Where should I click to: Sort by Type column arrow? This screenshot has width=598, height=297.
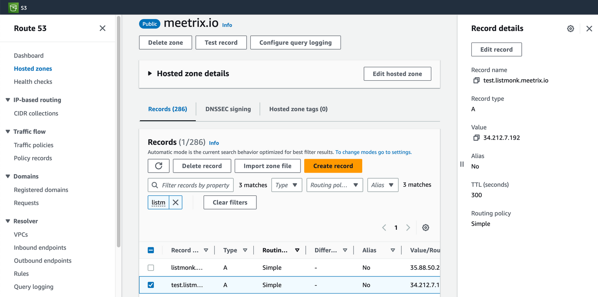[245, 250]
